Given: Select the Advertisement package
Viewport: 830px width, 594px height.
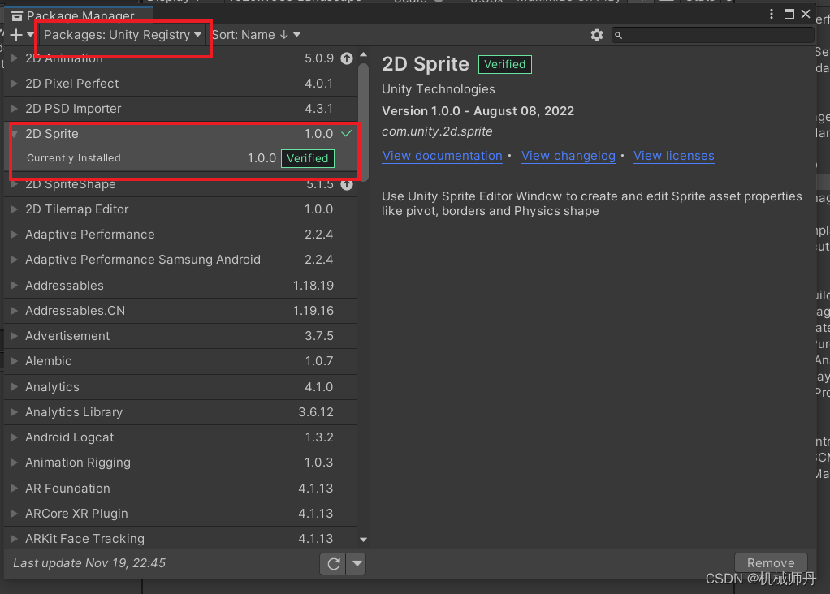Looking at the screenshot, I should coord(180,336).
